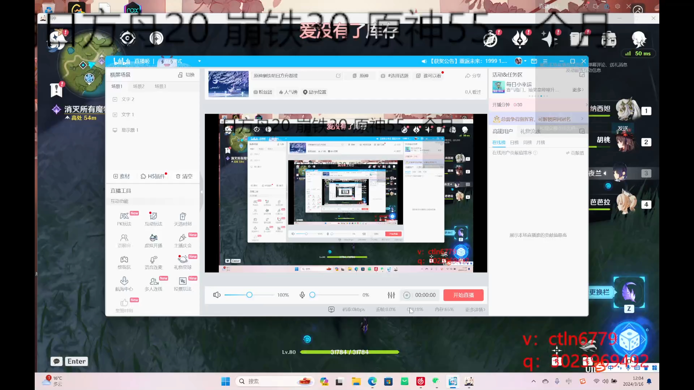Switch to the 场景3 tab

point(160,86)
